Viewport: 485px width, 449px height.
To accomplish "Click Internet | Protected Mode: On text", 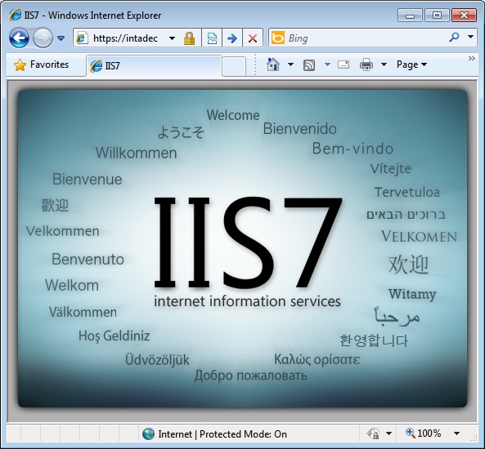I will [x=222, y=434].
